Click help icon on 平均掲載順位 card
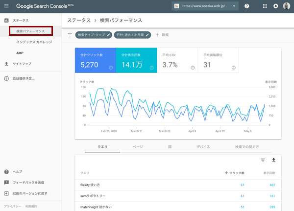294x211 pixels. click(x=234, y=68)
